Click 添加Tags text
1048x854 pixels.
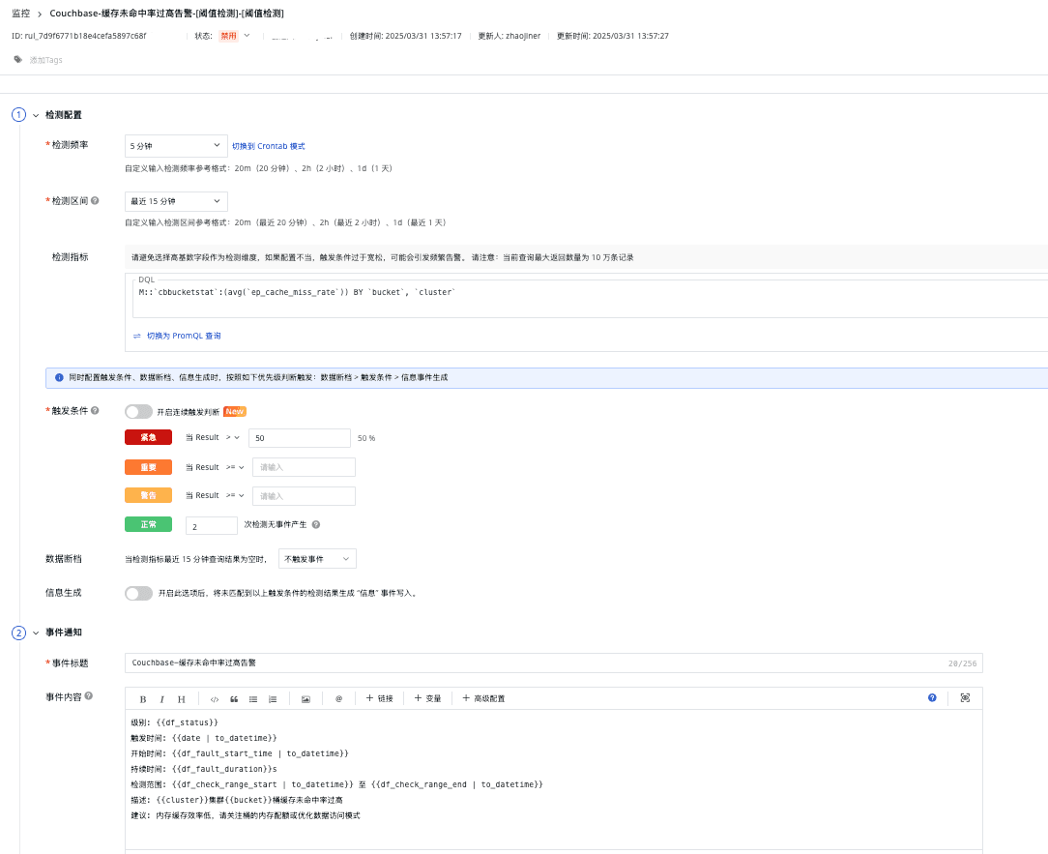[46, 60]
